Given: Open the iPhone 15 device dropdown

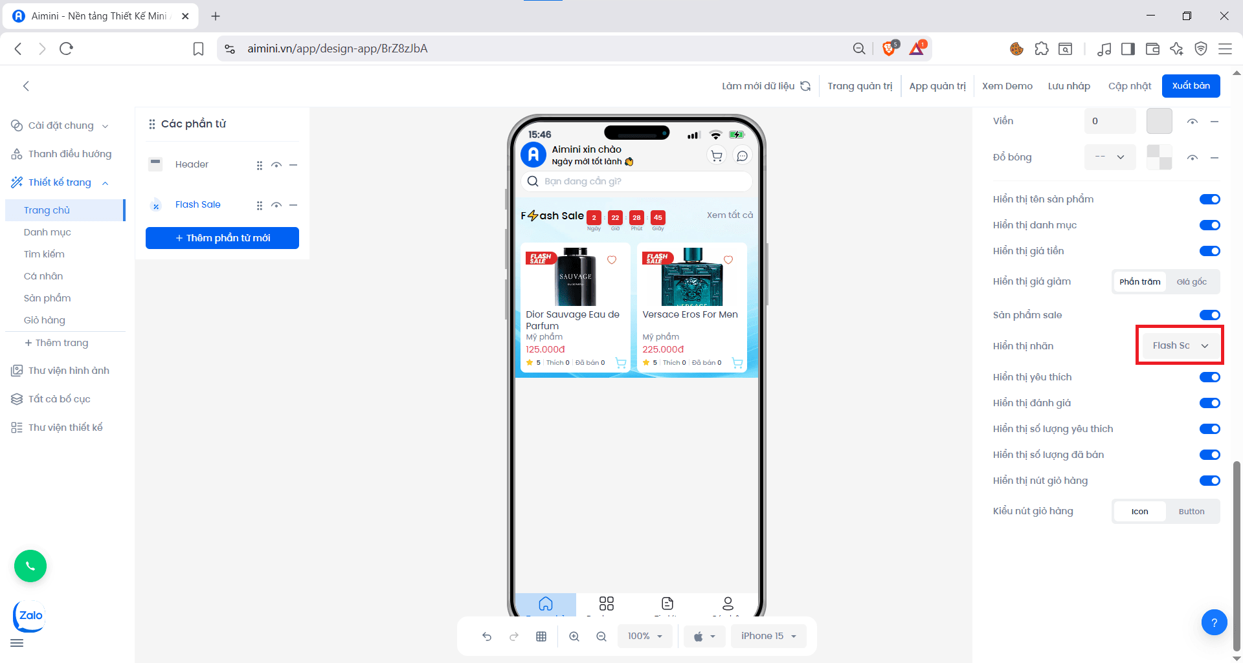Looking at the screenshot, I should (768, 636).
